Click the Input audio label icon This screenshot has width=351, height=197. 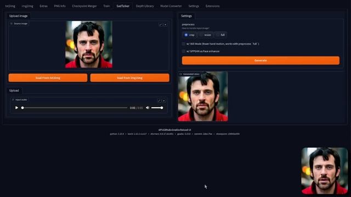click(x=13, y=100)
